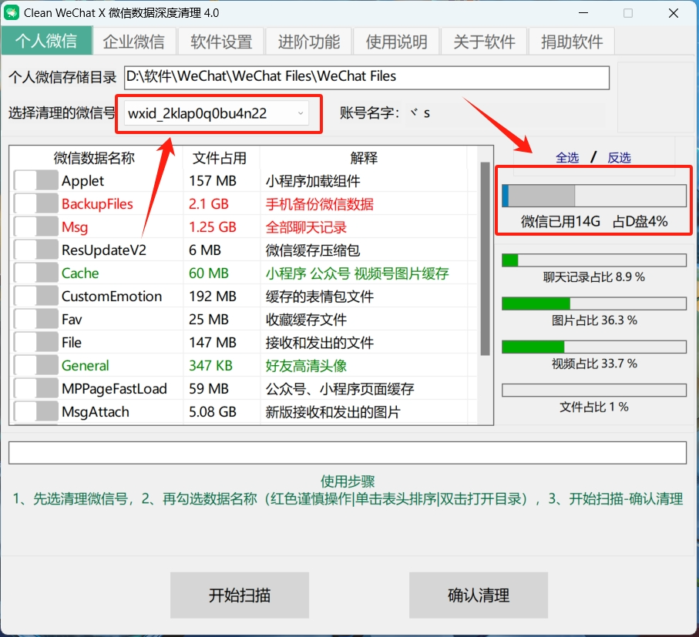Click the 347 KB size cell
This screenshot has height=637, width=699.
210,366
